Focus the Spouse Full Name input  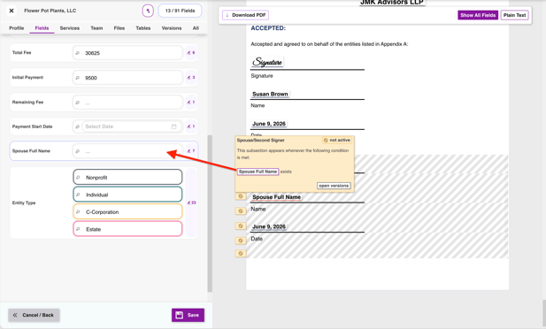(127, 151)
